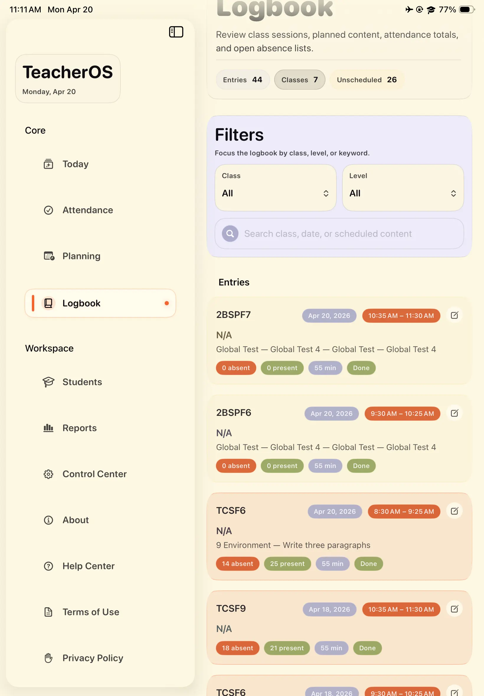Viewport: 484px width, 696px height.
Task: Click the Today calendar icon
Action: (48, 164)
